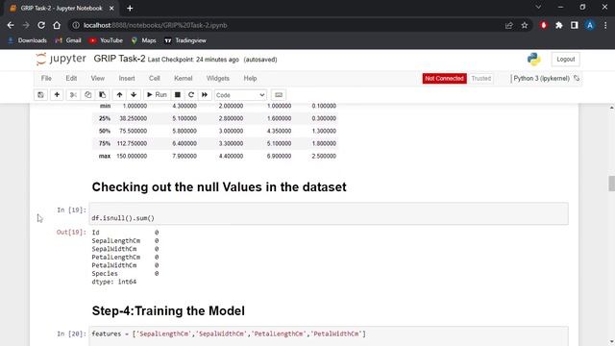This screenshot has height=346, width=615.
Task: Move selected cell down arrow
Action: [134, 95]
